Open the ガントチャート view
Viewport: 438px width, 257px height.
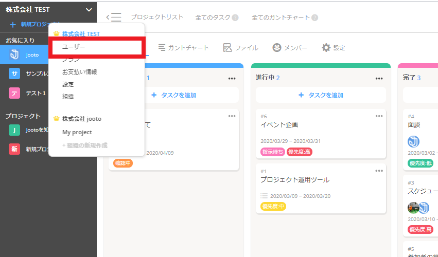click(183, 48)
